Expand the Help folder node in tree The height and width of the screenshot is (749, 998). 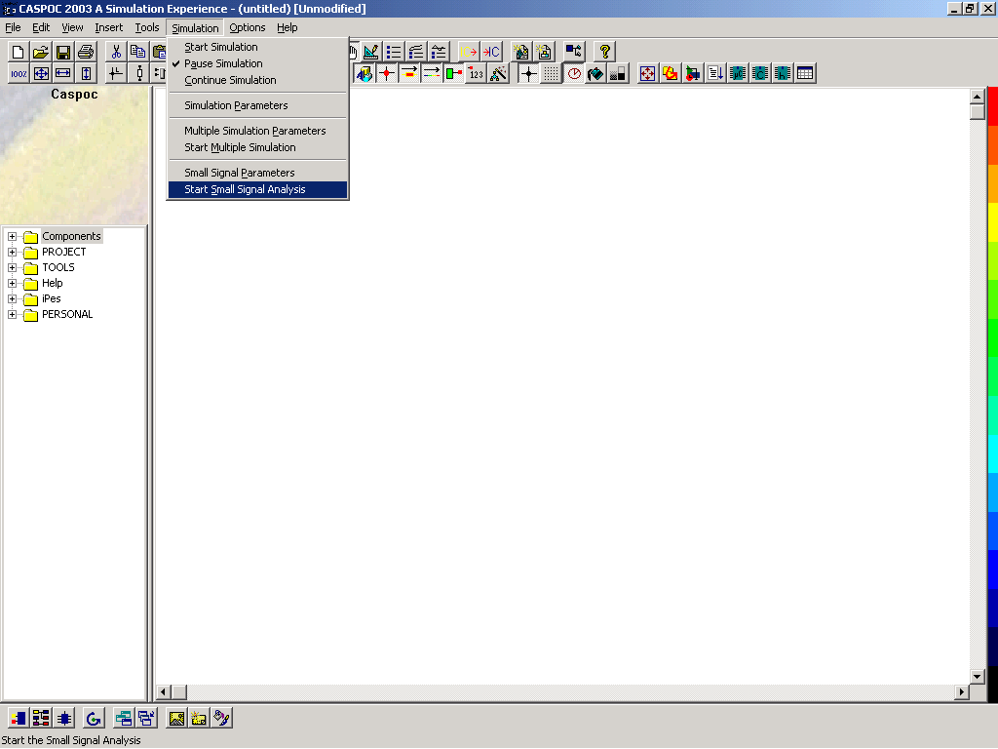click(x=12, y=284)
